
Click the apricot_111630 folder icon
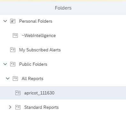click(18, 93)
